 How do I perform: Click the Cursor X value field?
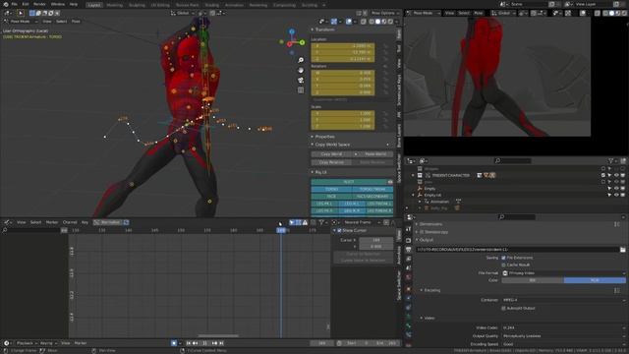pyautogui.click(x=375, y=240)
